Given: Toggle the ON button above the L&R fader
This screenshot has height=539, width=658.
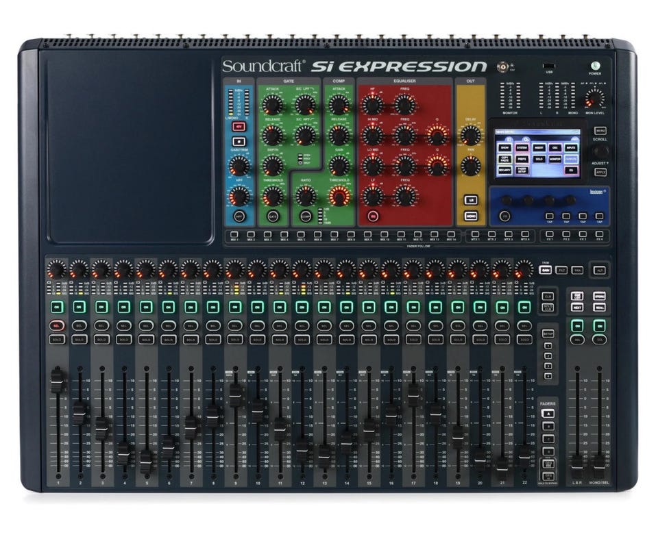Looking at the screenshot, I should [x=577, y=325].
